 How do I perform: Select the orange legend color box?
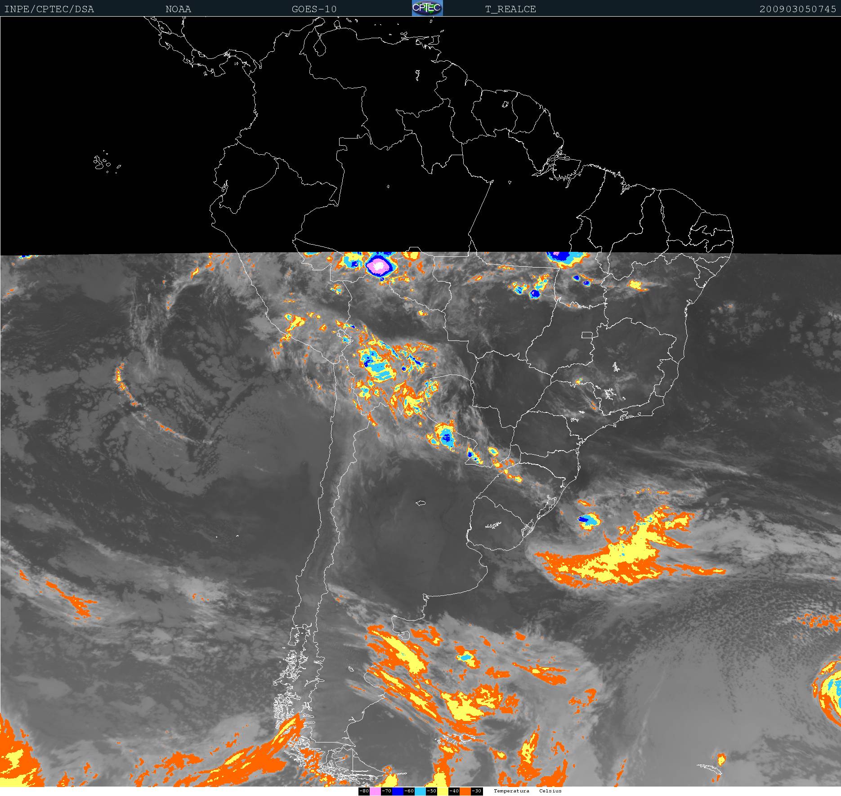tap(465, 792)
